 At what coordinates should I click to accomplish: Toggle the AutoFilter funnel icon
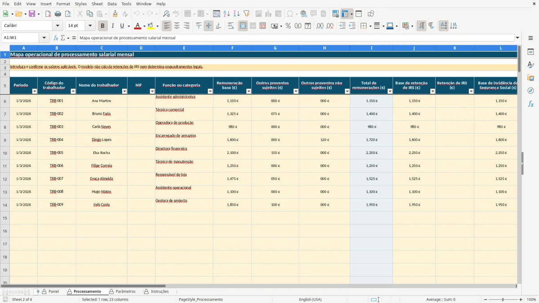point(247,14)
